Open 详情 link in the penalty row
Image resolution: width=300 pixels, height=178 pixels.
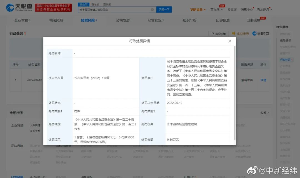263,80
